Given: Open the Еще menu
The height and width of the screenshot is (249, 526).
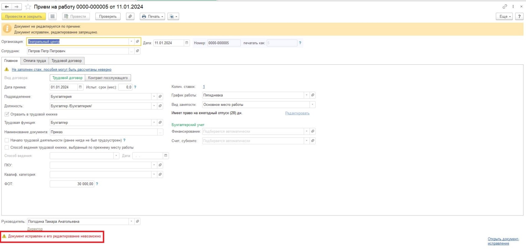Looking at the screenshot, I should [505, 16].
